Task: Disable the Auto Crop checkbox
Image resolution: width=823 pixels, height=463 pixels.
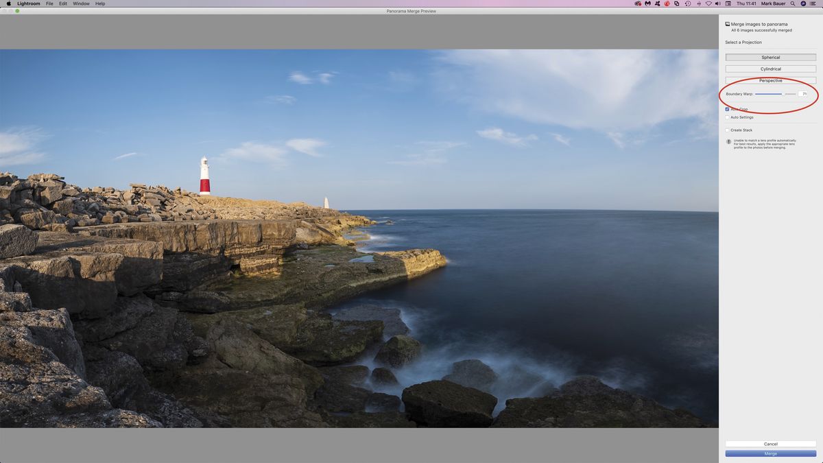Action: point(728,109)
